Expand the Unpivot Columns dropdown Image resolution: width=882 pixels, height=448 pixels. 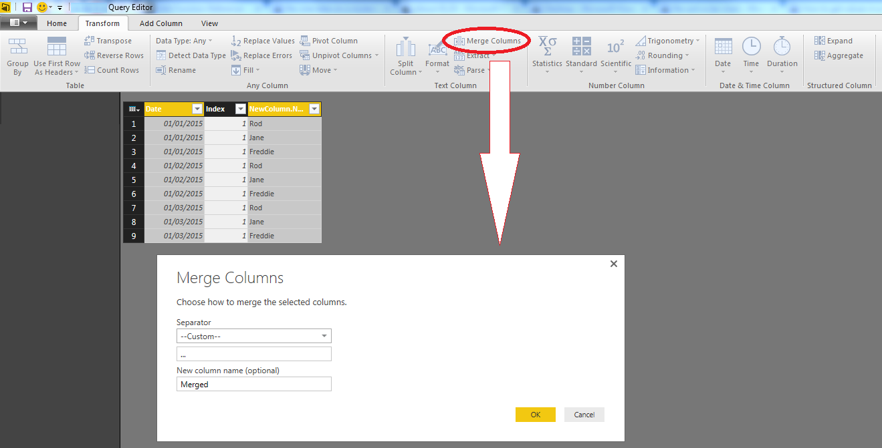[339, 55]
